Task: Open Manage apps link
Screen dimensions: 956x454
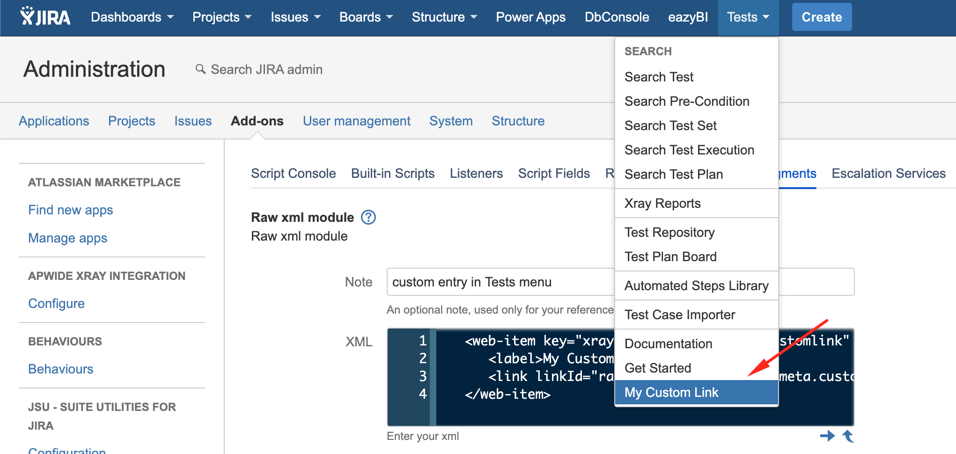Action: 68,238
